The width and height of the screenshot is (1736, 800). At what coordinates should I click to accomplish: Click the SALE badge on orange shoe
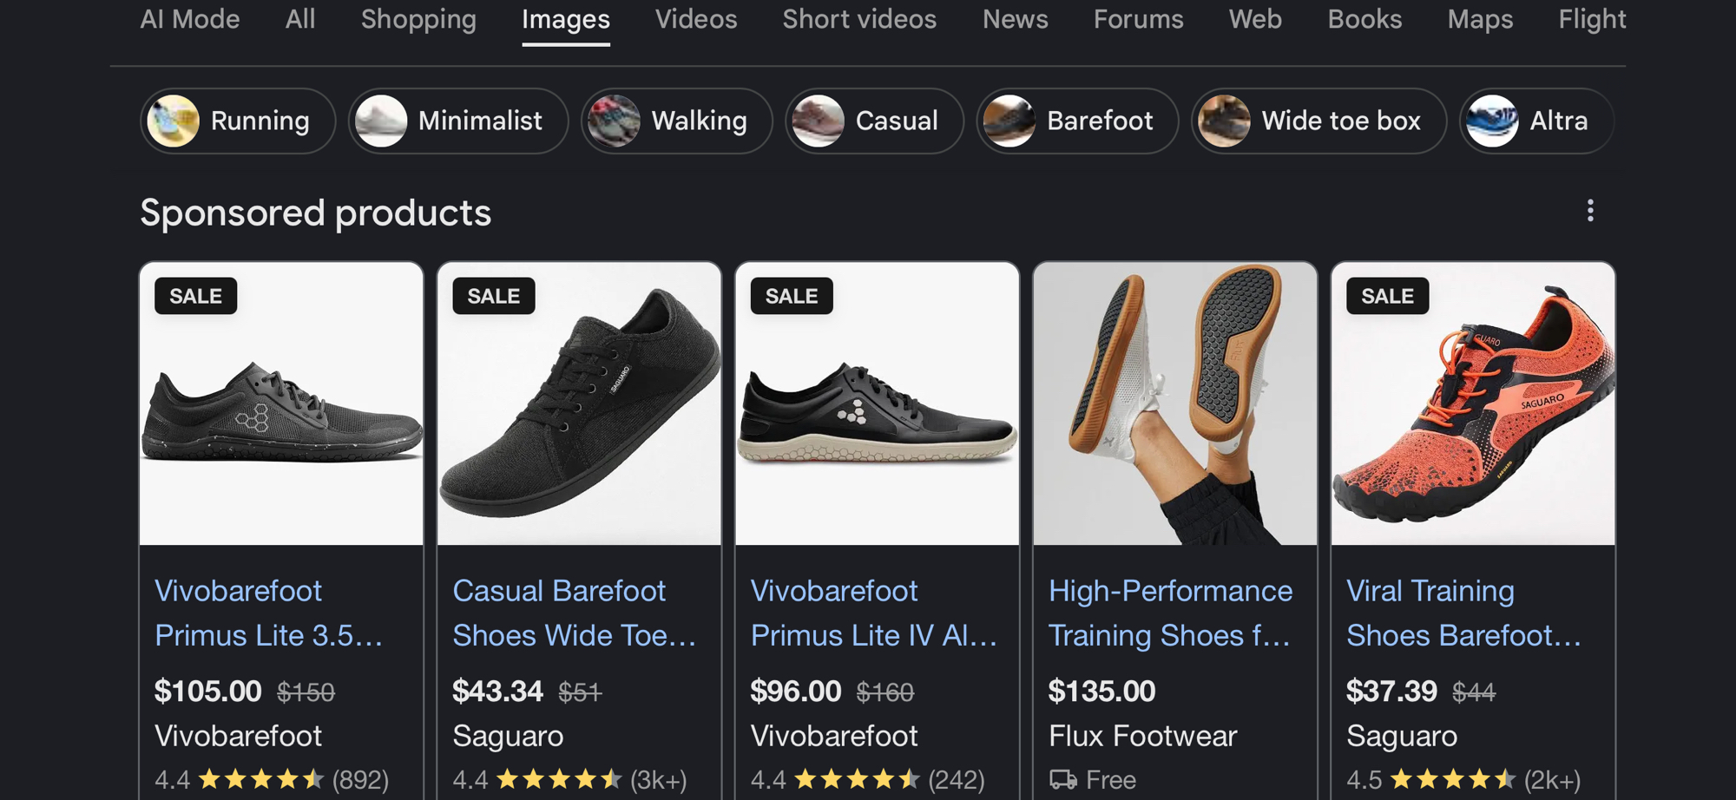pos(1386,296)
